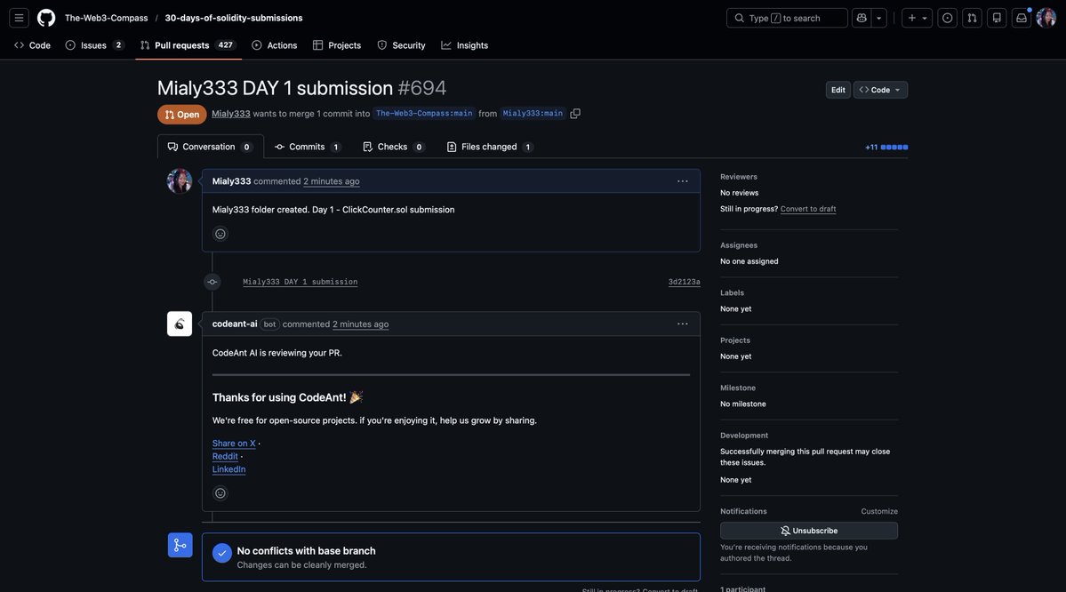The image size is (1066, 592).
Task: Open the repositories icon in header
Action: (997, 18)
